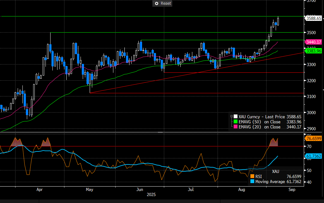Image resolution: width=324 pixels, height=203 pixels.
Task: Click the blue 61.7362 moving average tag
Action: click(x=313, y=156)
